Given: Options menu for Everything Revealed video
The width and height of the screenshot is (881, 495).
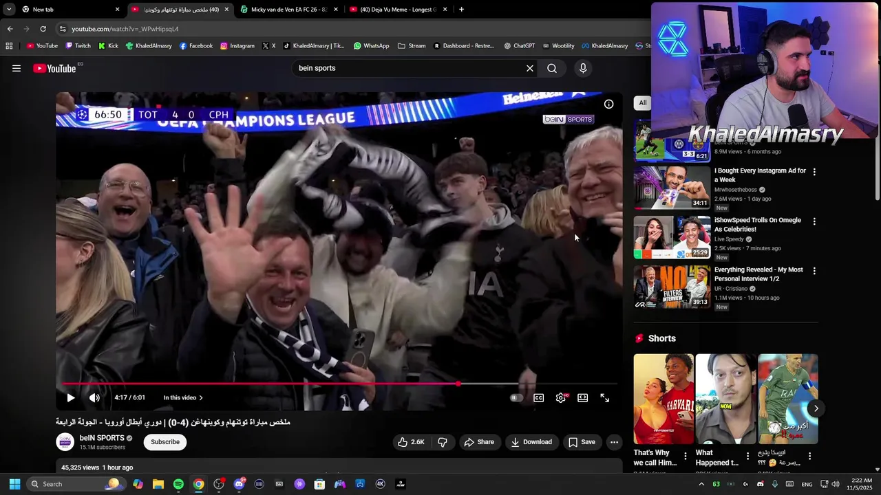Looking at the screenshot, I should (814, 271).
